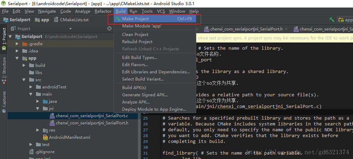353x159 pixels.
Task: Close the open Build menu
Action: (x=121, y=11)
